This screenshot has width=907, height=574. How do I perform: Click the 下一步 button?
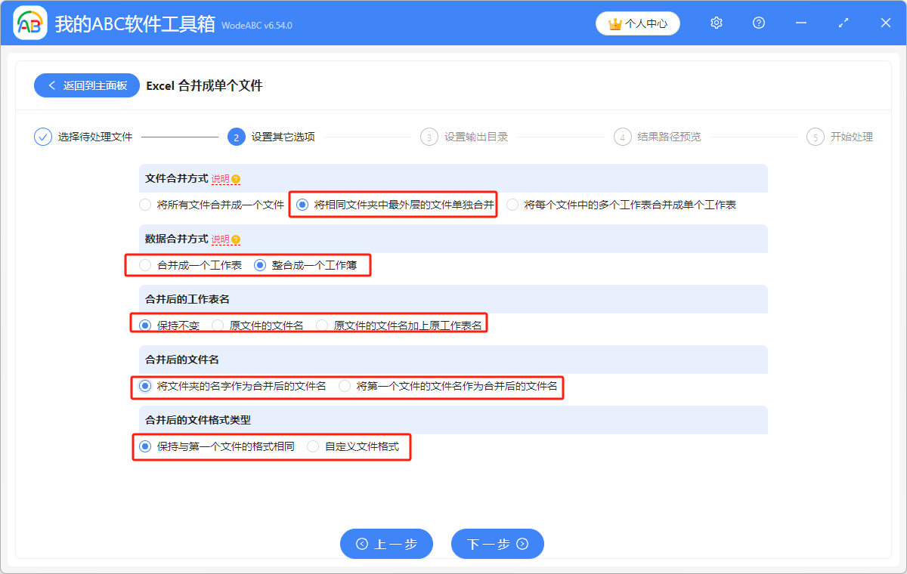497,544
